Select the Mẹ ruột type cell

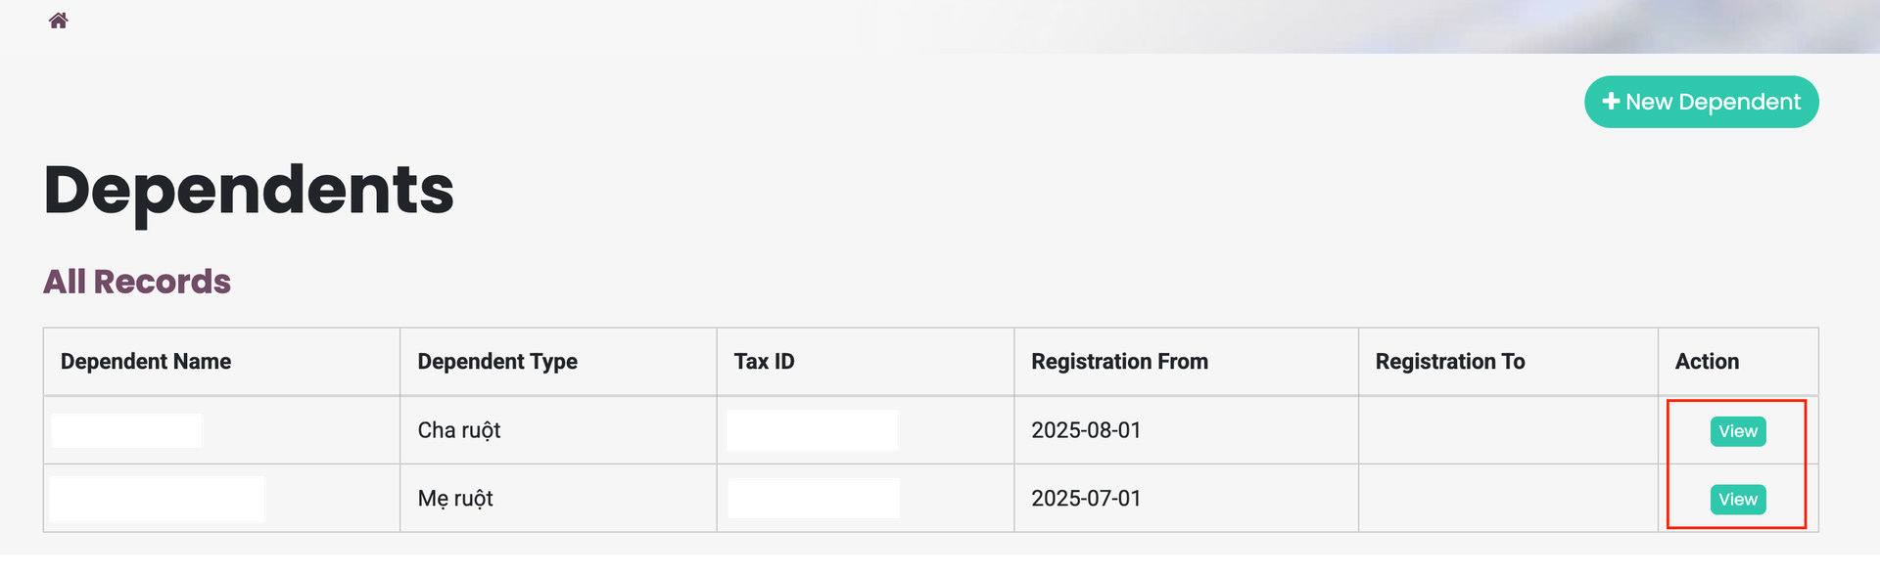(455, 499)
